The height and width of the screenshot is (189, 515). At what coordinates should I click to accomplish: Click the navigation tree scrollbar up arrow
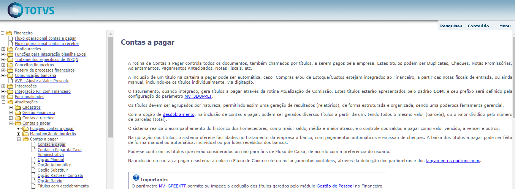[x=110, y=33]
